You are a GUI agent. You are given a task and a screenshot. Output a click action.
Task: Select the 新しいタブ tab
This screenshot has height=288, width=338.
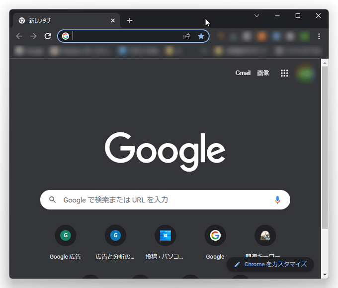click(67, 21)
